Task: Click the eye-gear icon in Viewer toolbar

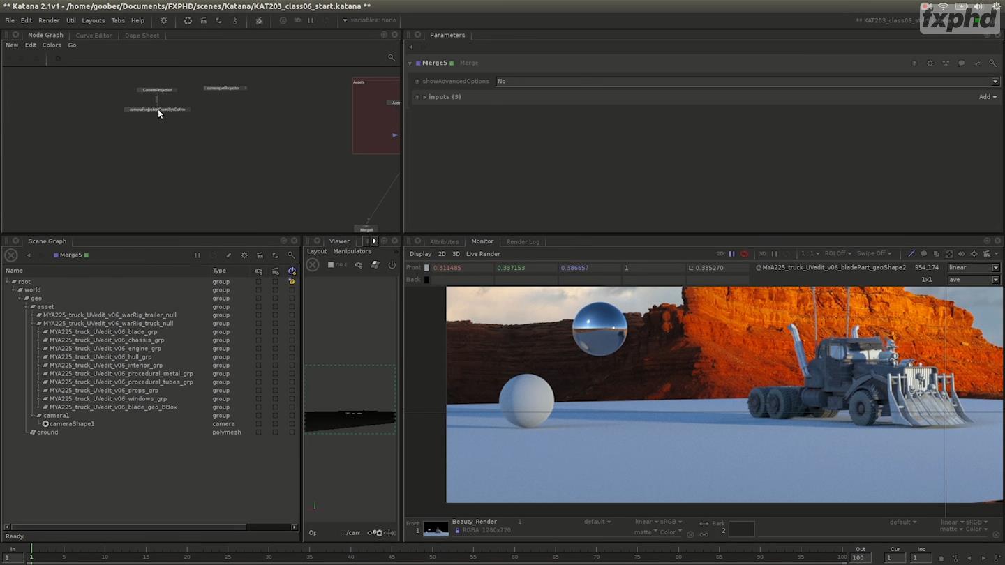Action: click(359, 265)
